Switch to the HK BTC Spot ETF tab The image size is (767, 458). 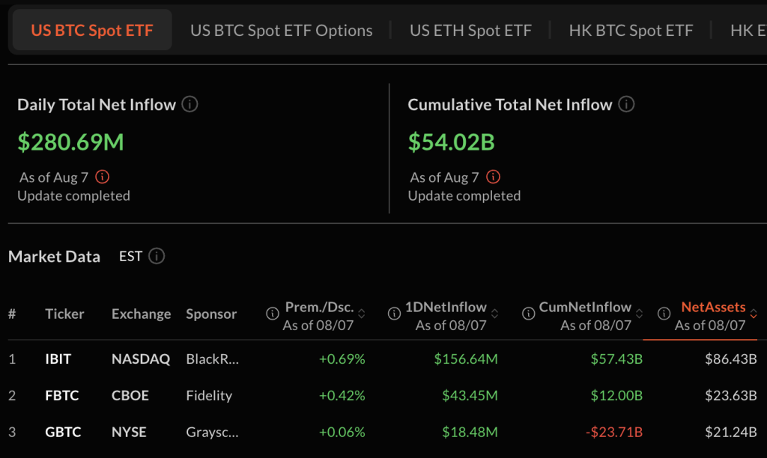pos(631,30)
